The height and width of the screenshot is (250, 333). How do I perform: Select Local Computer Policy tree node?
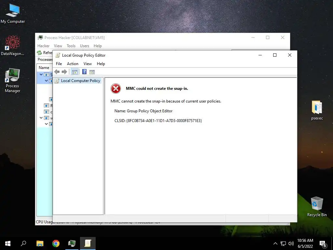click(x=77, y=81)
